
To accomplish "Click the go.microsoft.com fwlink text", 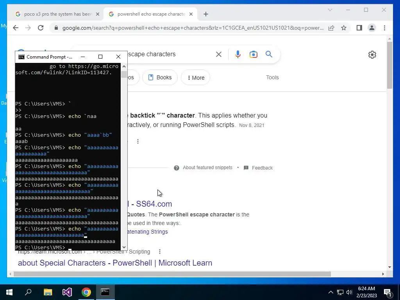I will point(67,70).
